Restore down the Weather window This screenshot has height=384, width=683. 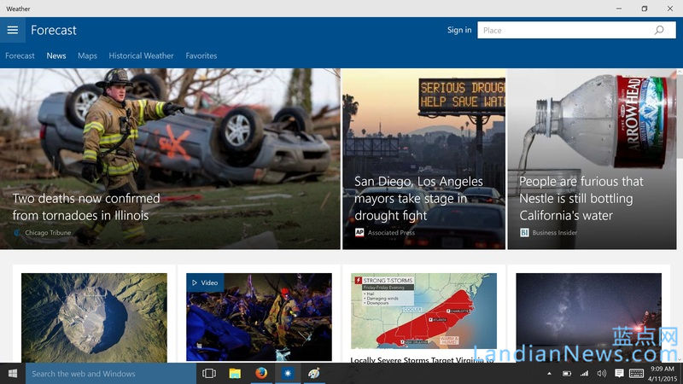click(645, 9)
